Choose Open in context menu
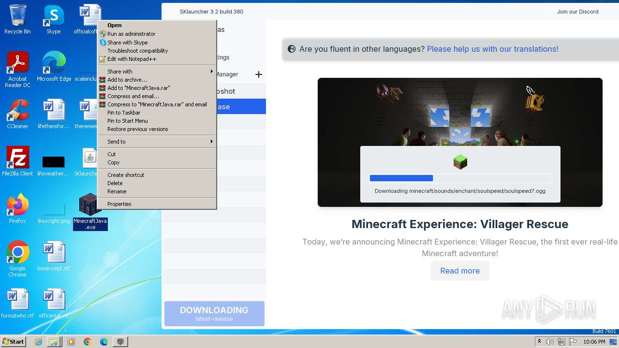 click(157, 25)
